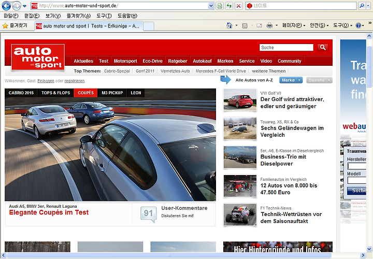Open the 도구(O) toolbar dropdown
Image resolution: width=373 pixels, height=259 pixels.
point(342,25)
